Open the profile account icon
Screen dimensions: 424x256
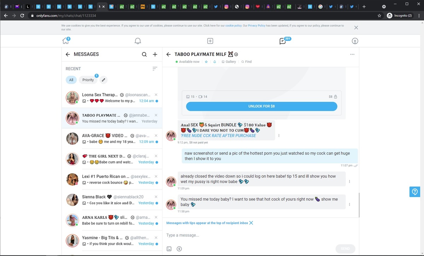355,41
